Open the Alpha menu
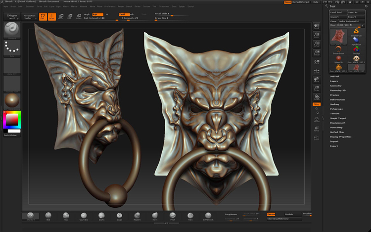Image resolution: width=371 pixels, height=232 pixels. (x=5, y=6)
